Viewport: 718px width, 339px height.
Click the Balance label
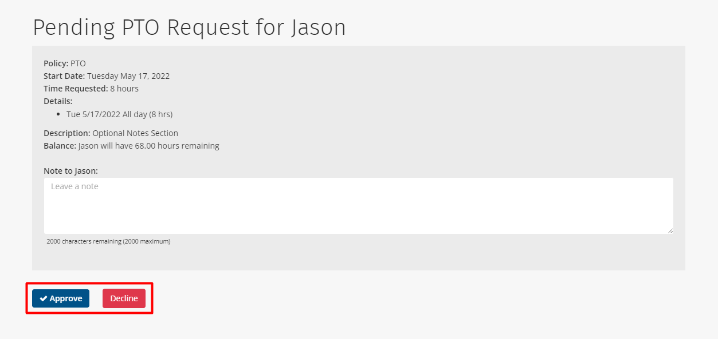[x=60, y=146]
